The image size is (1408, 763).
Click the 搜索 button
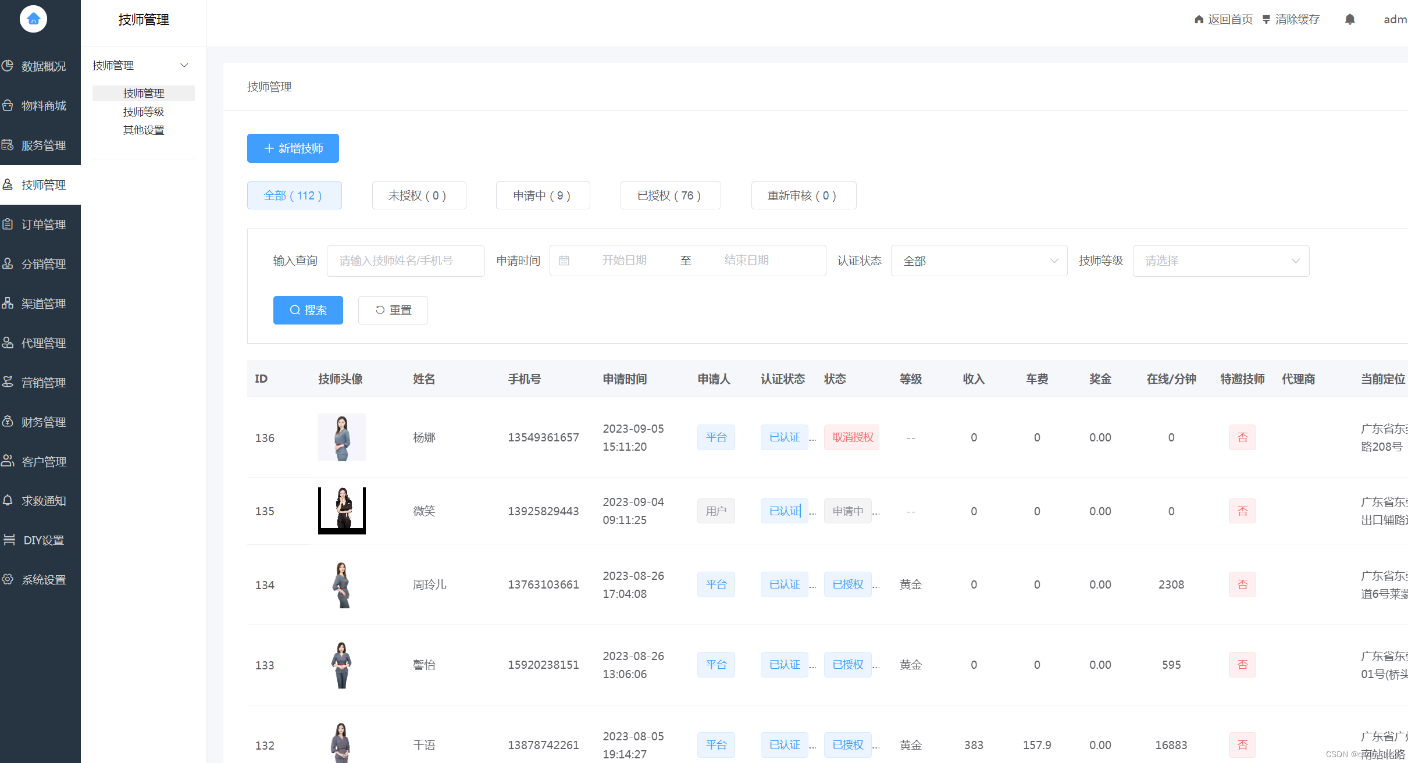coord(308,310)
